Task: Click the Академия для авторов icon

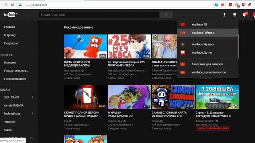Action: (182, 64)
